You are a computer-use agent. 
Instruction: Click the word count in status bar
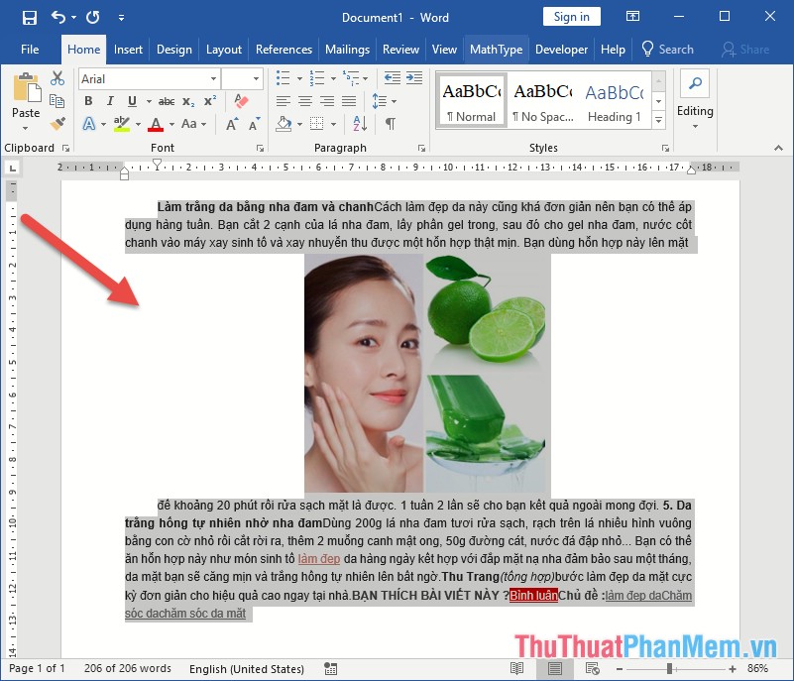(x=127, y=668)
